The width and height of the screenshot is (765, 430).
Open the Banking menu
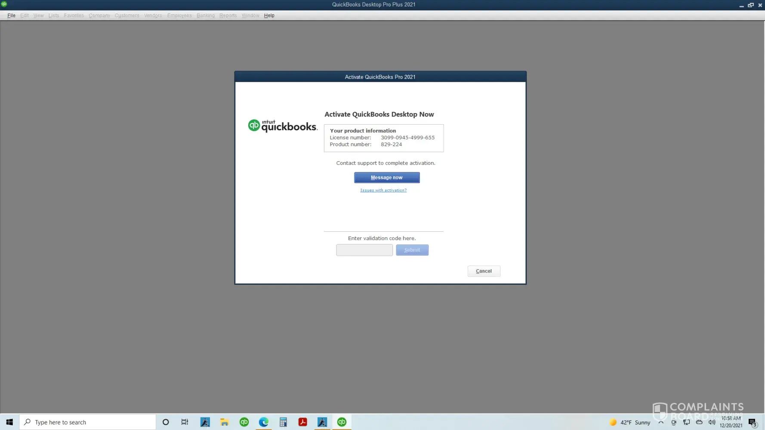coord(206,15)
